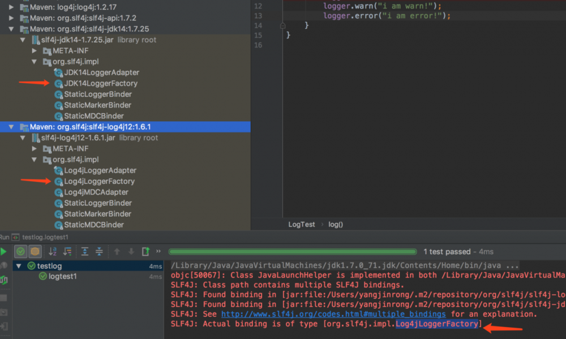This screenshot has height=339, width=566.
Task: Click LogTest in the editor breadcrumb
Action: 302,225
